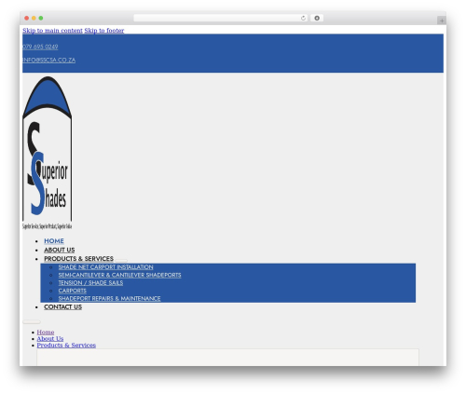The height and width of the screenshot is (394, 466).
Task: Select Shadeport Repairs & Maintenance item
Action: (109, 298)
